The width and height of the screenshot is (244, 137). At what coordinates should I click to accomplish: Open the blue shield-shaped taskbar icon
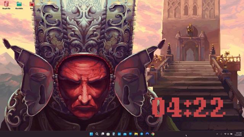(x=130, y=134)
